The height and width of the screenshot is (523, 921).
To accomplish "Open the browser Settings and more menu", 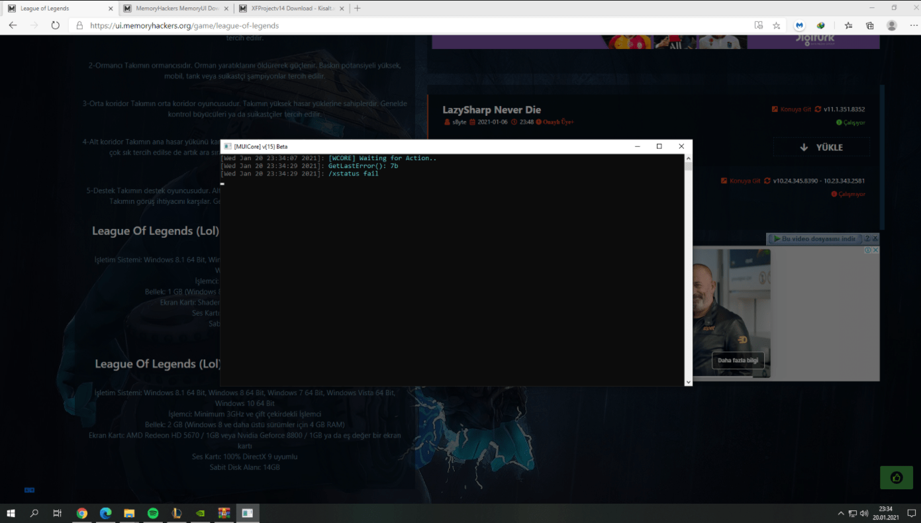I will click(913, 25).
